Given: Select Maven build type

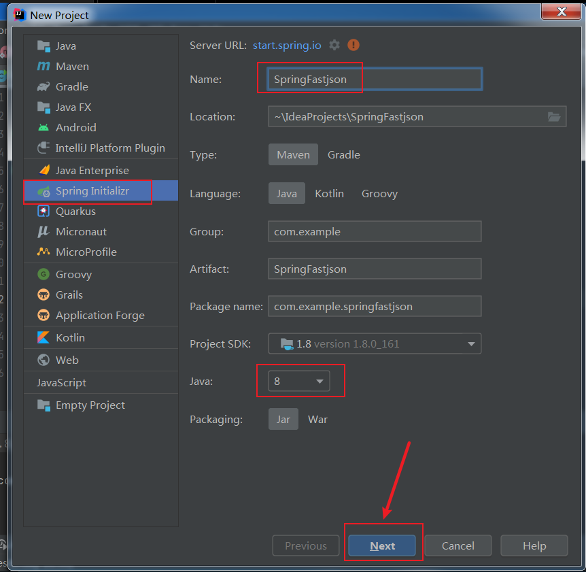Looking at the screenshot, I should coord(293,154).
